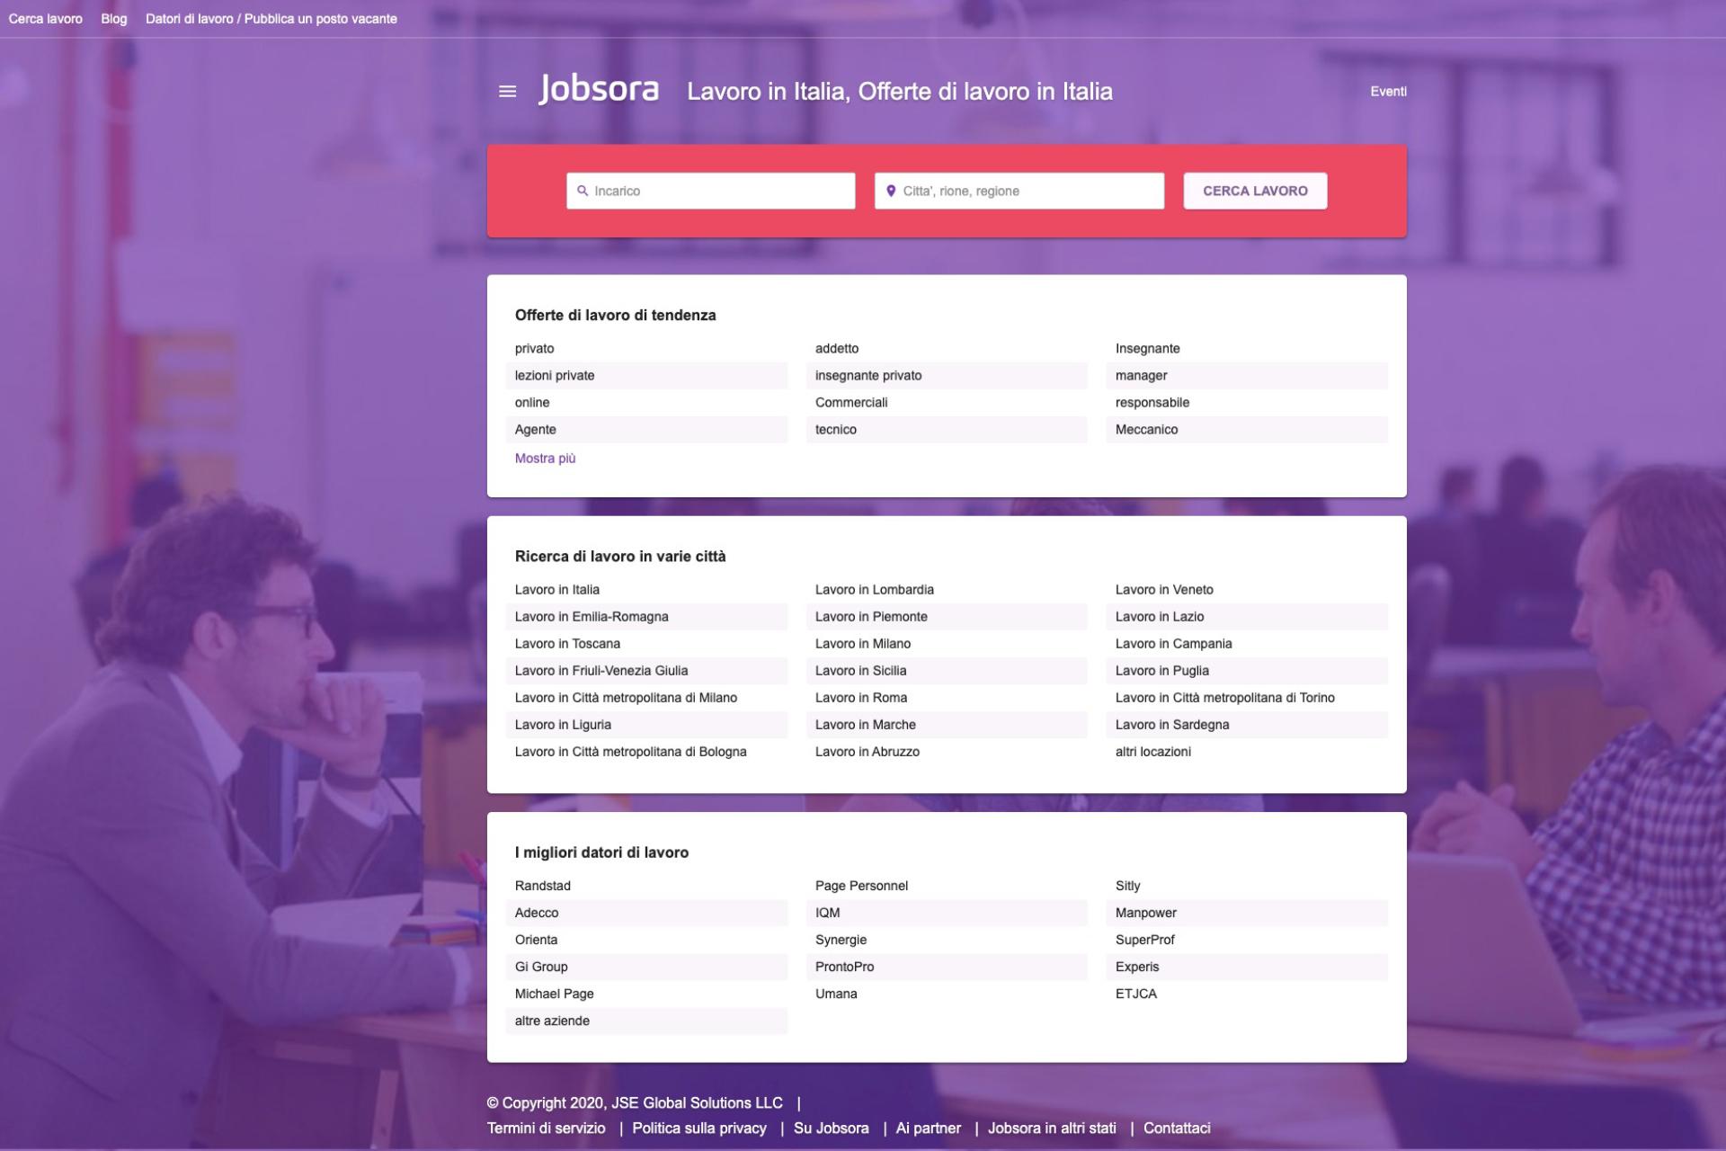1726x1151 pixels.
Task: Open Lavoro in Lombardia
Action: tap(875, 590)
